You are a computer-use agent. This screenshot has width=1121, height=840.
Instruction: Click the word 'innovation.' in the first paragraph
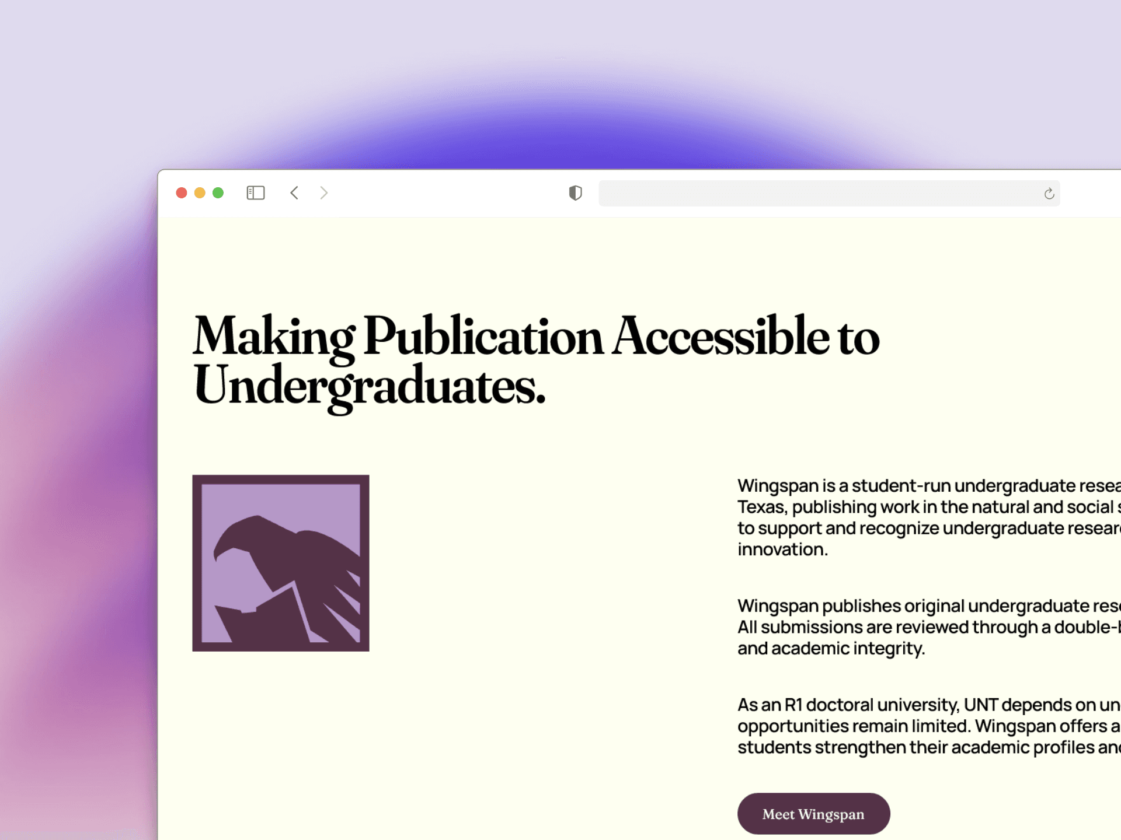pos(782,549)
